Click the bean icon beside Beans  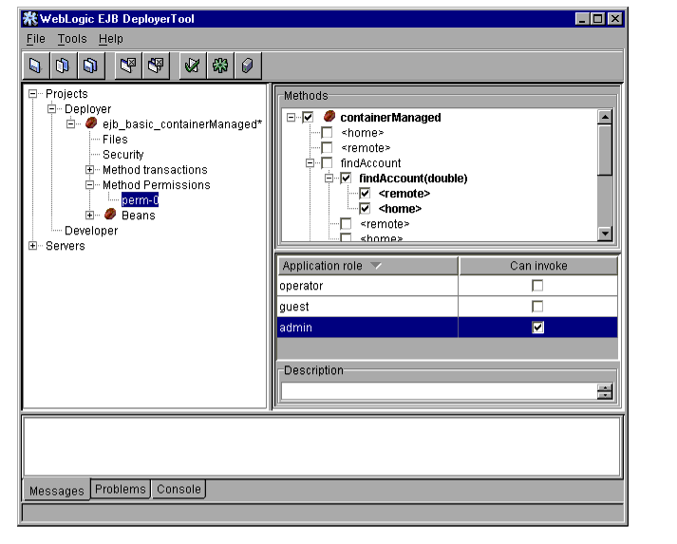[110, 214]
